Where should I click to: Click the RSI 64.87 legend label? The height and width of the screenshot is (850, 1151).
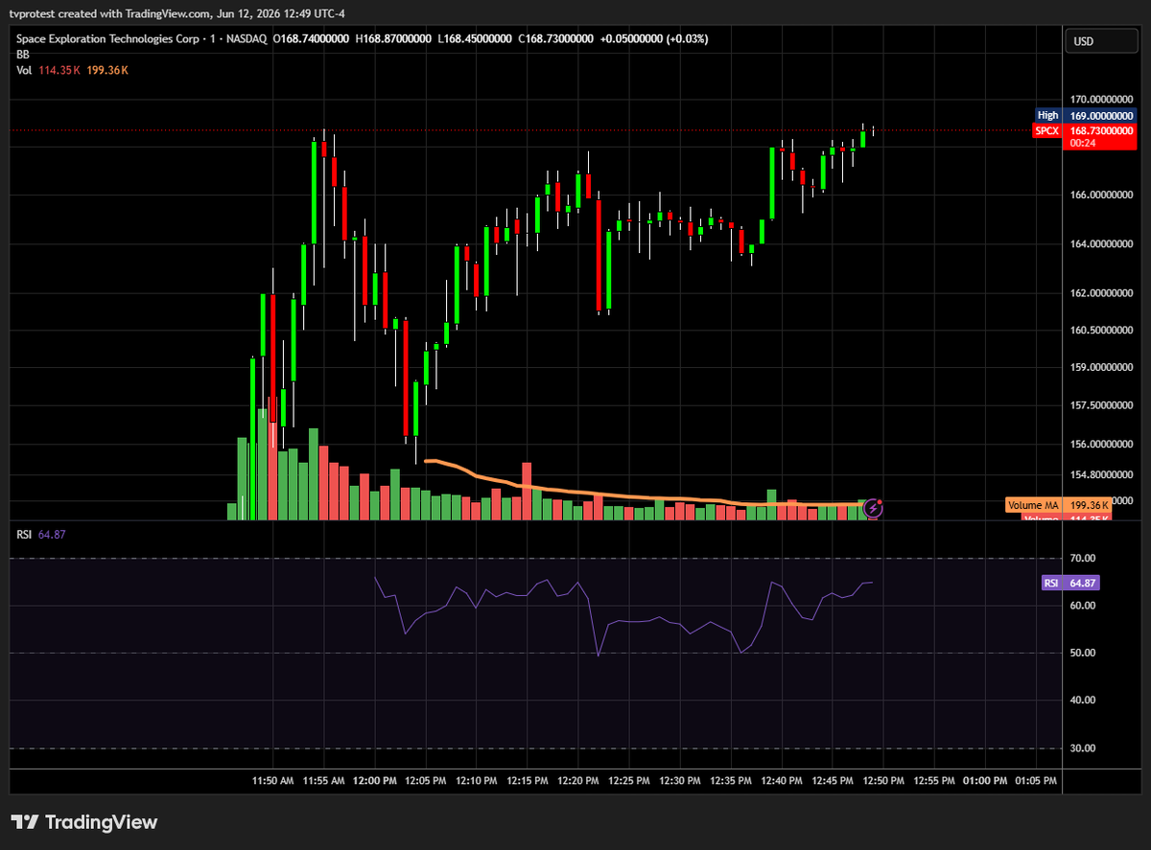[39, 535]
